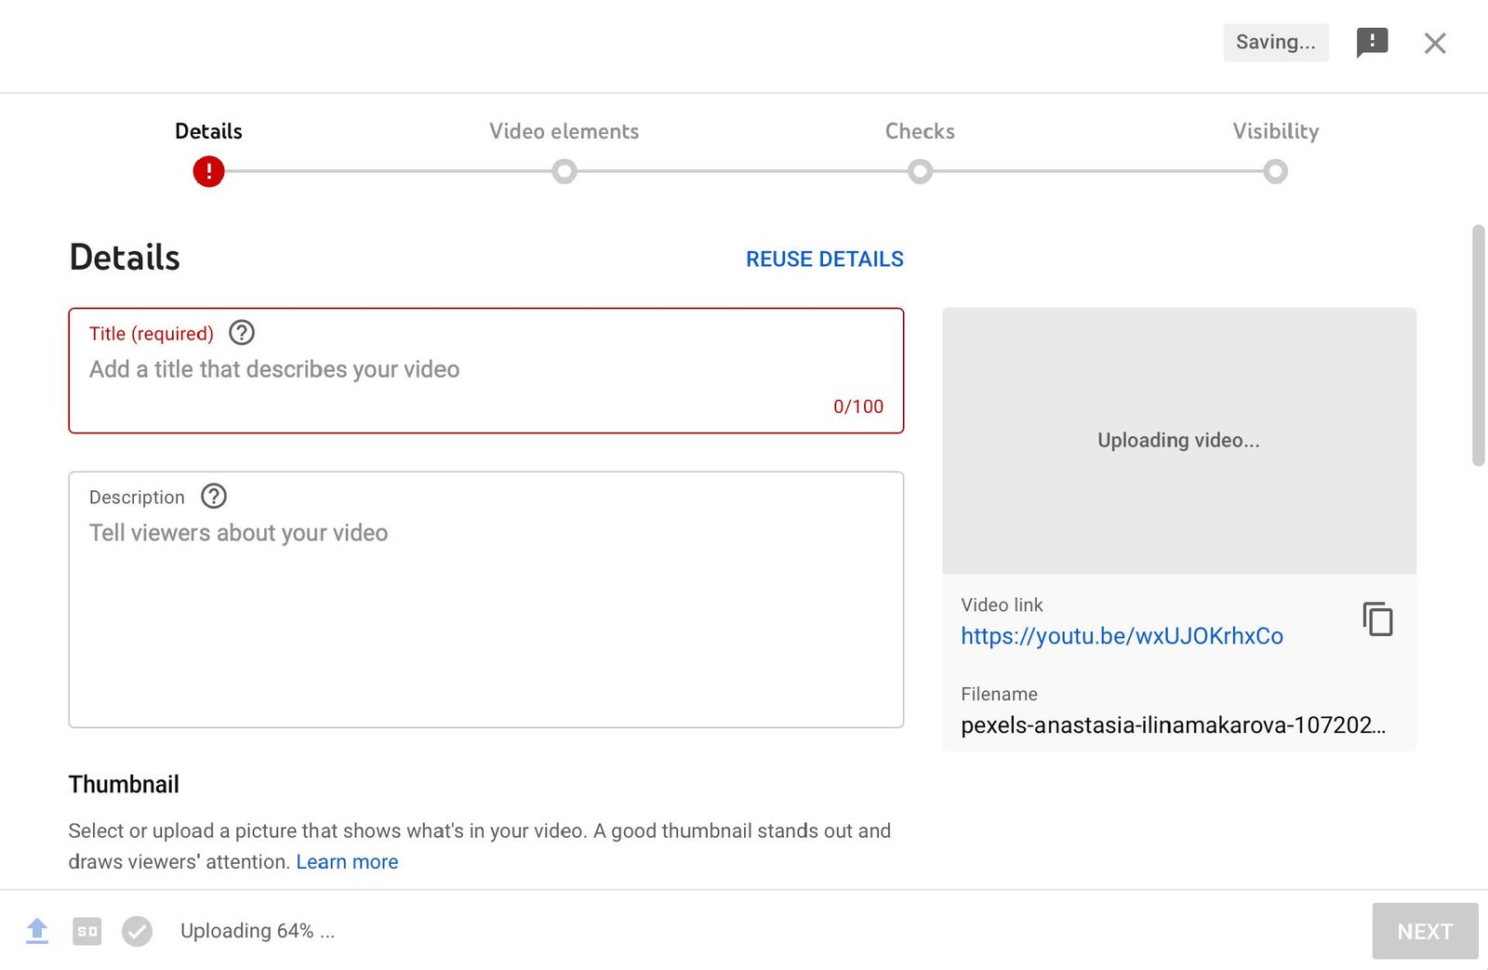Screen dimensions: 1488x970
Task: Open the Description help question mark
Action: pyautogui.click(x=213, y=497)
